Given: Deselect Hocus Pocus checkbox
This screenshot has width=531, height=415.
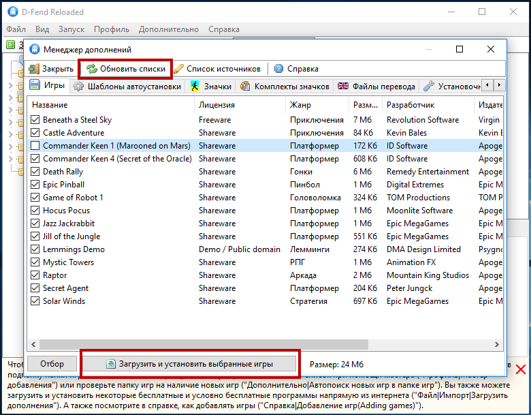Looking at the screenshot, I should click(x=35, y=211).
